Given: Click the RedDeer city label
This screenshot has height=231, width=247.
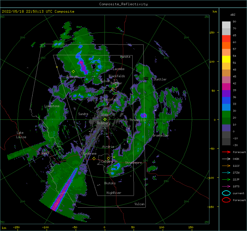Looking at the screenshot, I should 116,83.
